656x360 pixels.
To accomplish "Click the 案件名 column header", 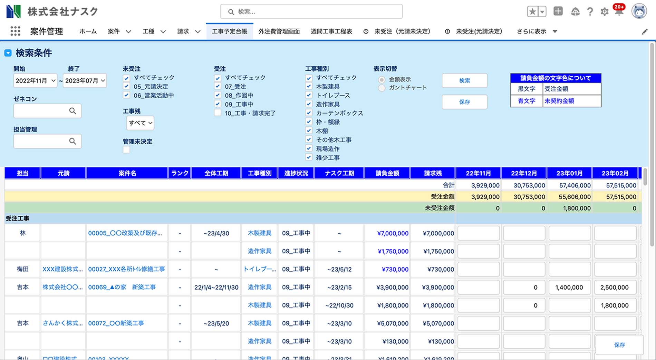I will (x=127, y=173).
